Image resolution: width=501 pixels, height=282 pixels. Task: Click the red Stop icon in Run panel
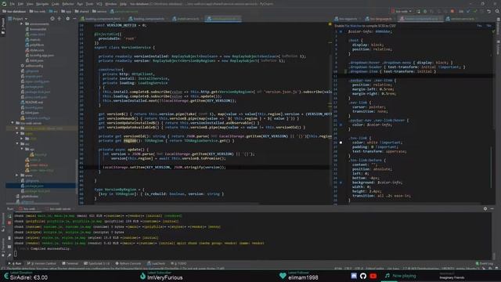pyautogui.click(x=9, y=222)
